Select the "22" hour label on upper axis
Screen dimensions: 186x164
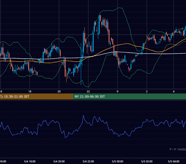pos(88,92)
